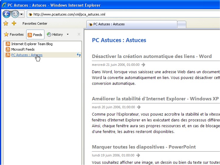Click the date text mardi 20 juin 2006
The image size is (220, 165).
click(113, 107)
